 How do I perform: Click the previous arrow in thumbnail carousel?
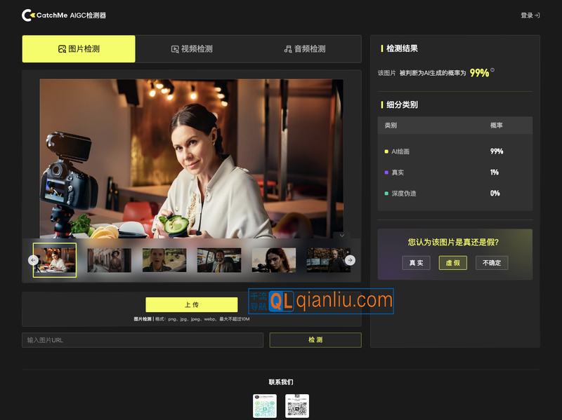click(33, 260)
